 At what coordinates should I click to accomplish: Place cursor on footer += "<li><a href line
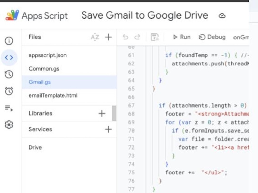(214, 147)
